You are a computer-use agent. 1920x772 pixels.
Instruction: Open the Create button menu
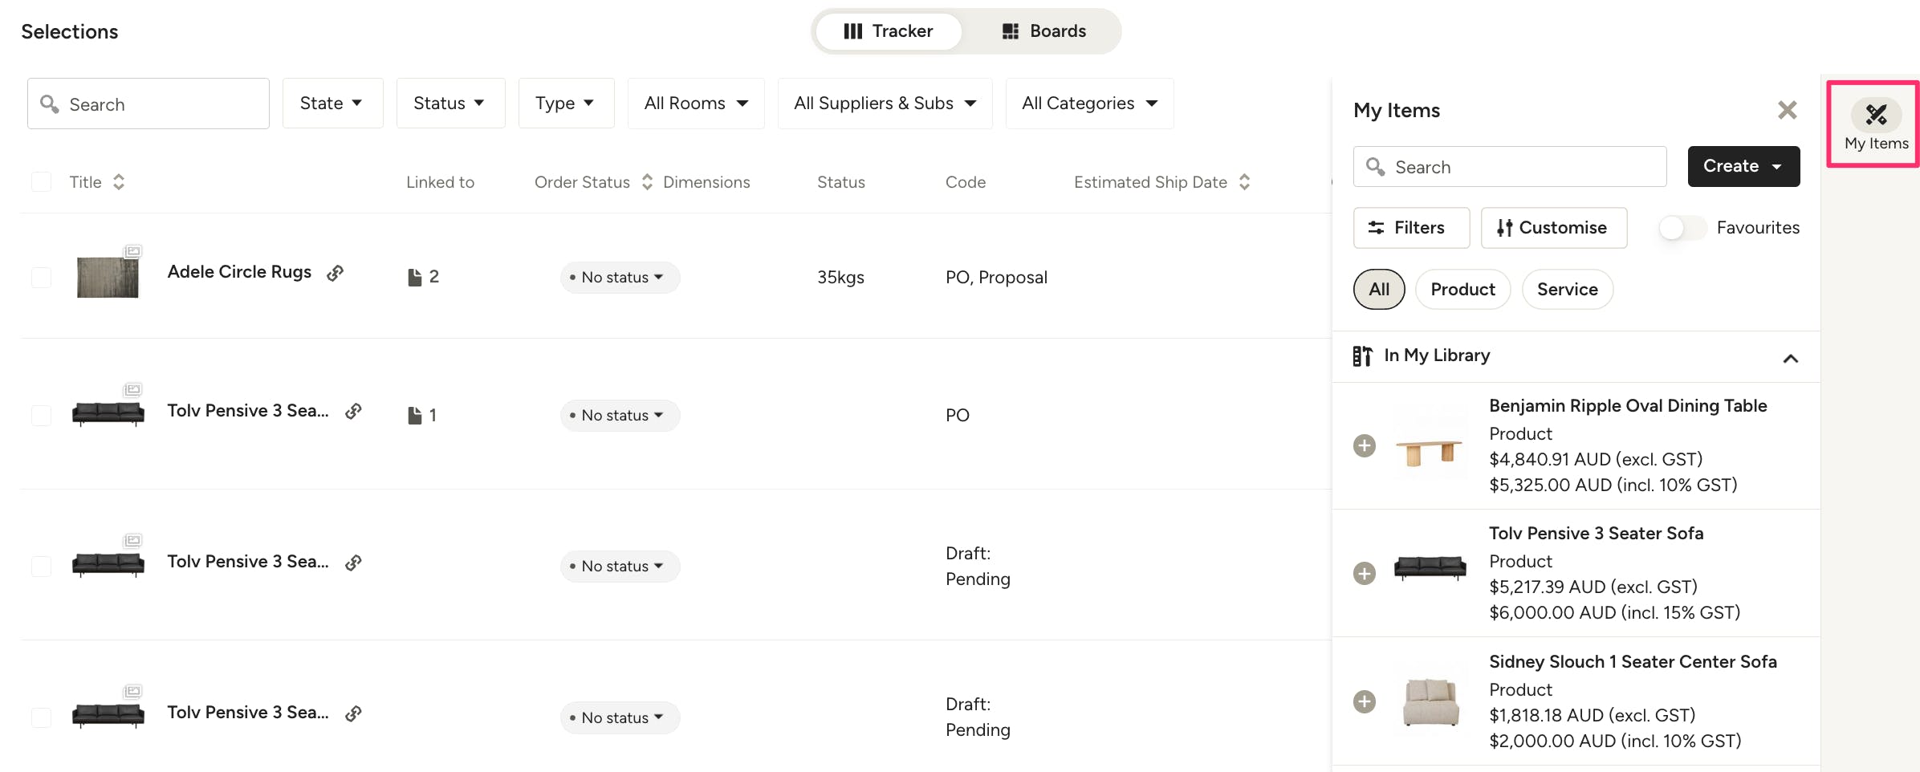tap(1743, 166)
